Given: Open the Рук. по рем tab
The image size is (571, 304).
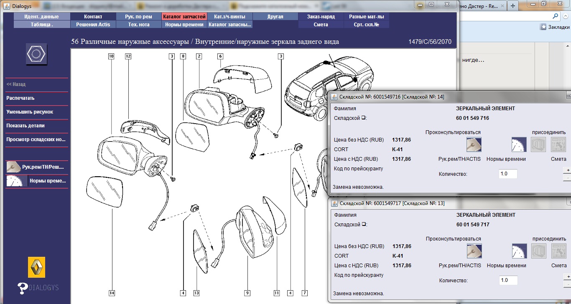Looking at the screenshot, I should coord(138,17).
